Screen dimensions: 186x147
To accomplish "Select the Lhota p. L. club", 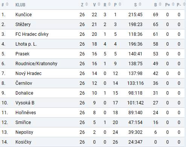I will pyautogui.click(x=26, y=44).
